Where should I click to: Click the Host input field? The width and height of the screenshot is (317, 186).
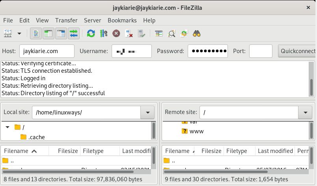click(47, 51)
